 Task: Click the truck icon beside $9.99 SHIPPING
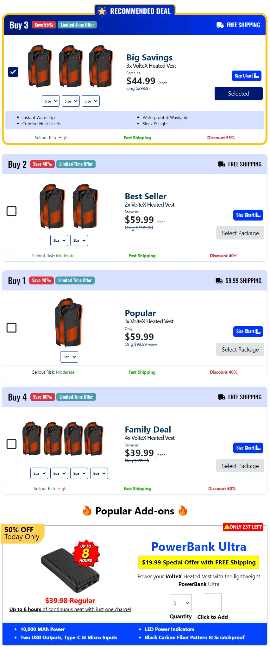click(218, 280)
